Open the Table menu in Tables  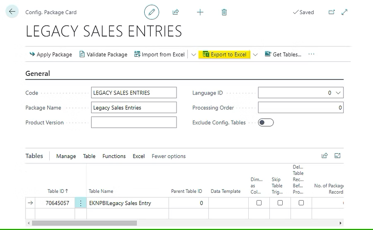[x=89, y=156]
